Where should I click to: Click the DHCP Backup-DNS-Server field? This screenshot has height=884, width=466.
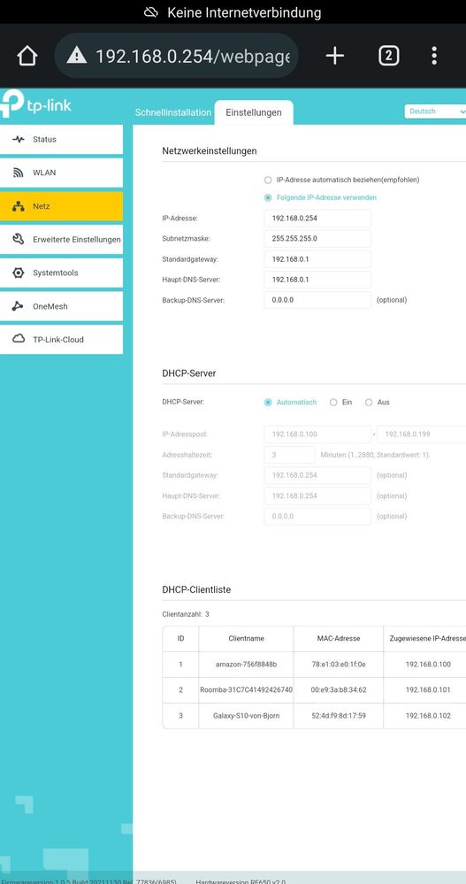[317, 517]
